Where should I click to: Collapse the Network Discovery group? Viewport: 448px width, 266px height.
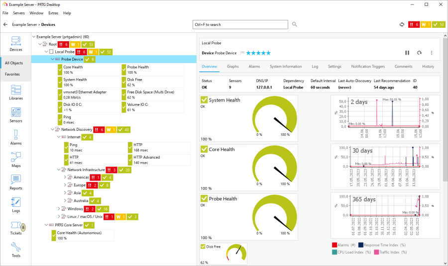[x=52, y=129]
